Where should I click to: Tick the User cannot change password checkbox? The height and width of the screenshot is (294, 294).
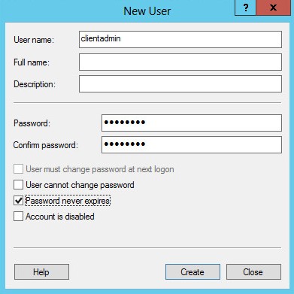[x=18, y=185]
